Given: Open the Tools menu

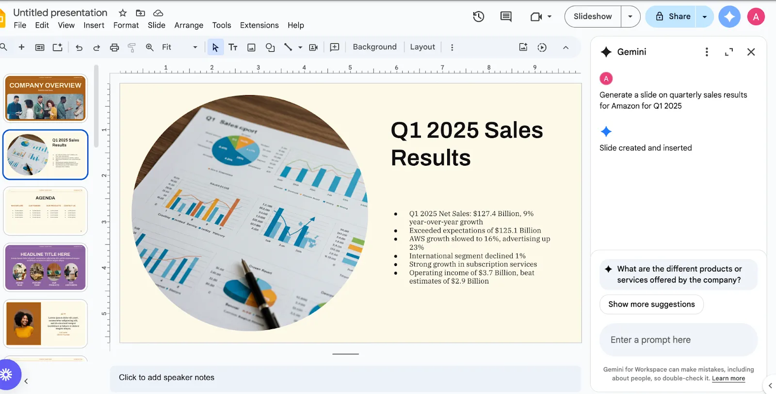Looking at the screenshot, I should pos(222,25).
